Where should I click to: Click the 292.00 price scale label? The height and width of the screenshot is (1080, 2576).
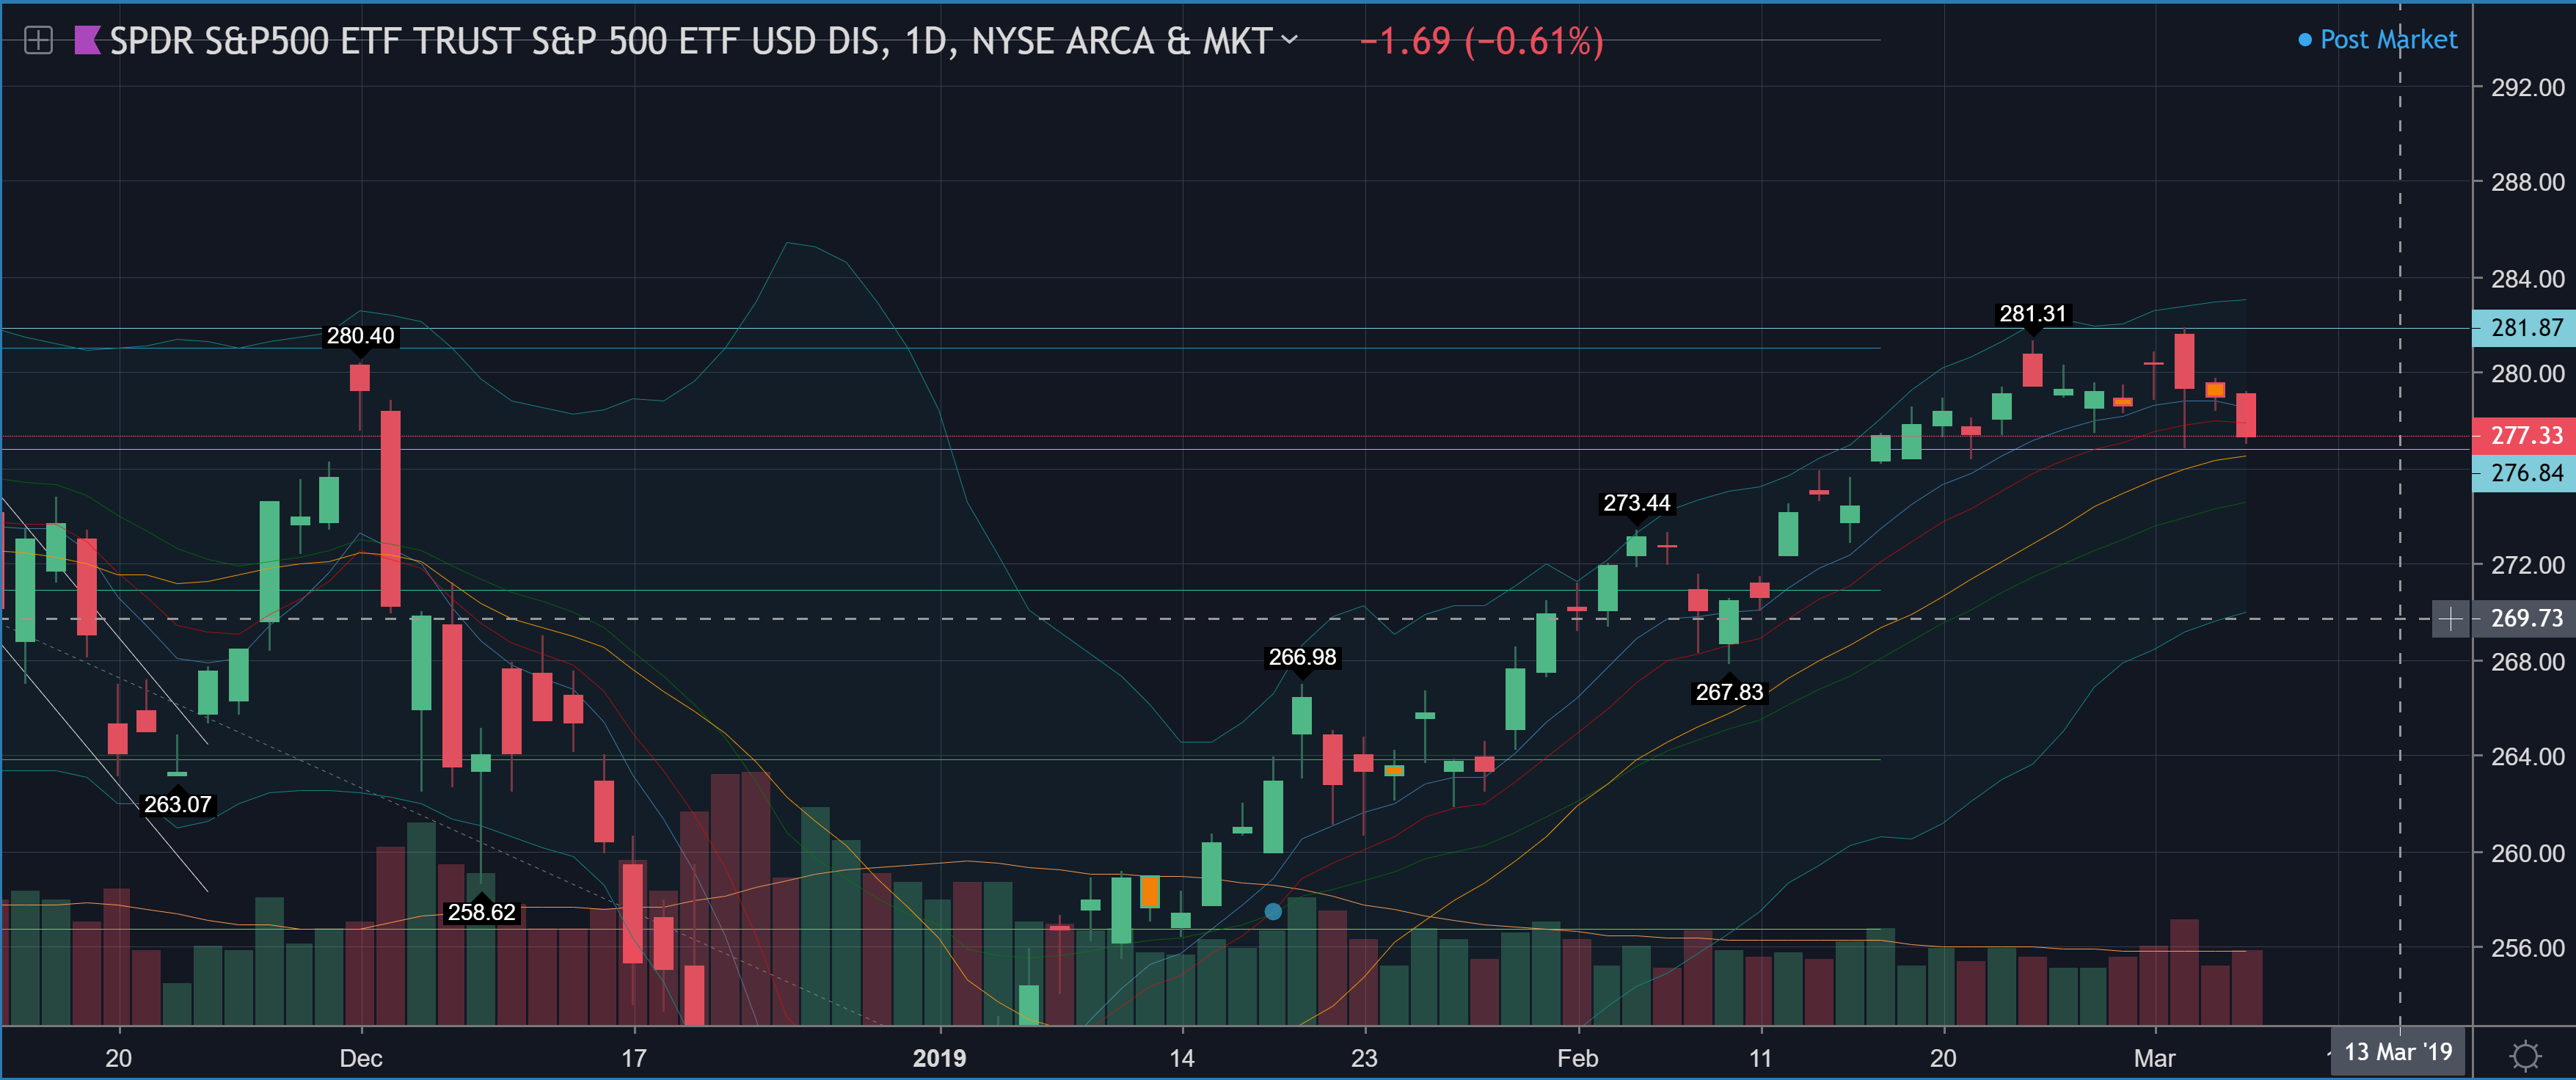point(2527,88)
